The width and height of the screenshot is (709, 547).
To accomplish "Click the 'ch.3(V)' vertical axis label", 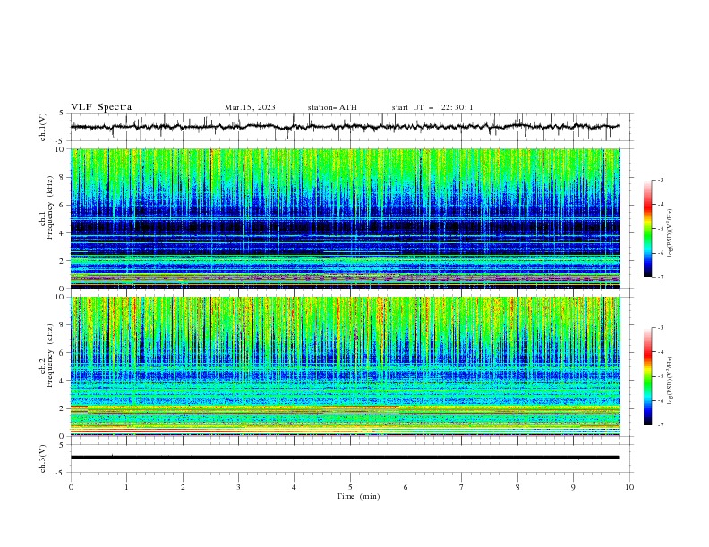I will coord(43,459).
